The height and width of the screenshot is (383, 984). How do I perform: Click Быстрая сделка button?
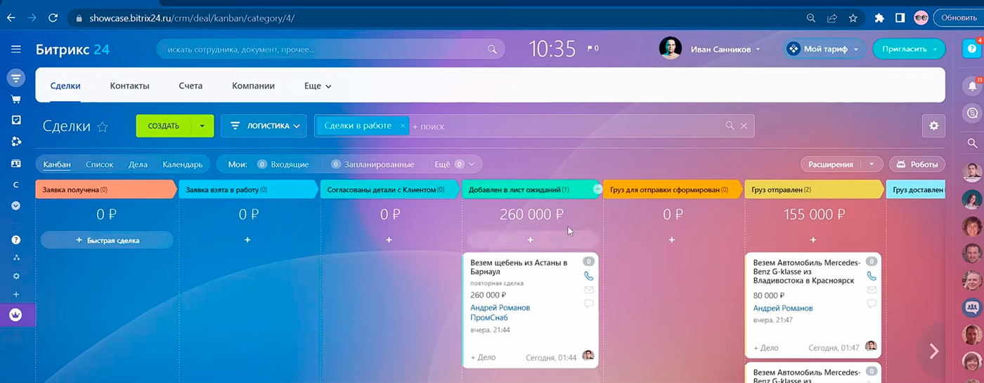coord(107,240)
